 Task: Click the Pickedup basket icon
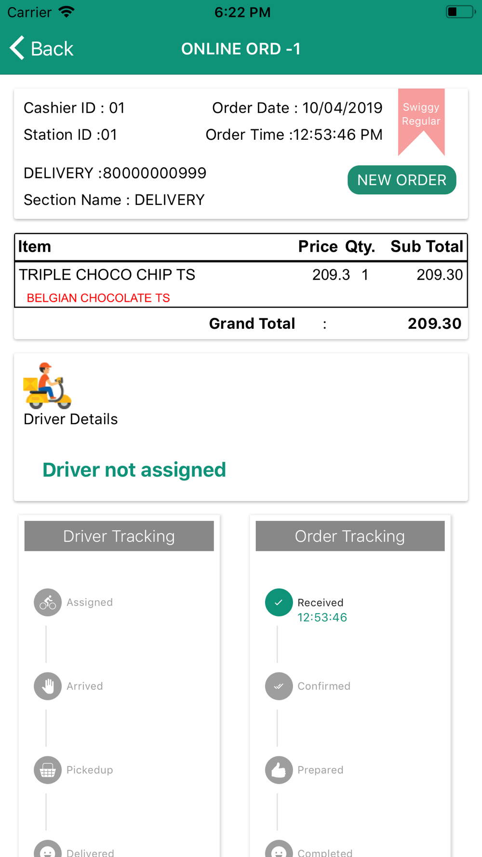point(48,770)
